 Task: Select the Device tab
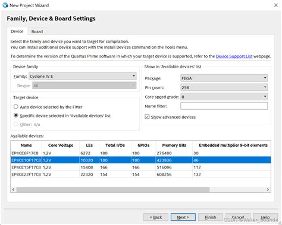[17, 31]
